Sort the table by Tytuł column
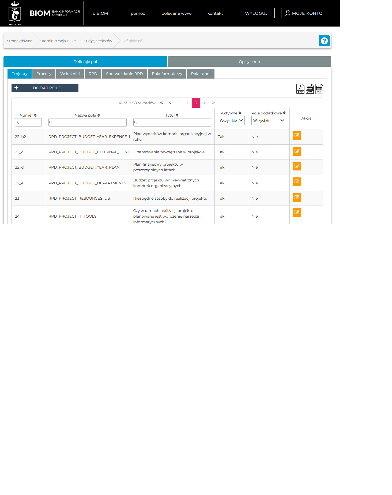Viewport: 392px width, 495px height. tap(172, 115)
